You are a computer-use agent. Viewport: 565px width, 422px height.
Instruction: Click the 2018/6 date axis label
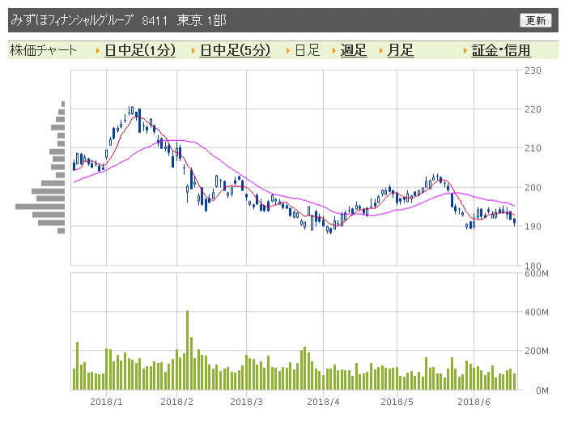tap(474, 402)
